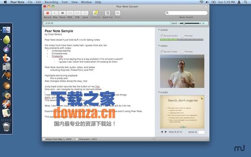Screen dimensions: 251x157
Task: Open Finder from the dock
Action: tap(7, 30)
